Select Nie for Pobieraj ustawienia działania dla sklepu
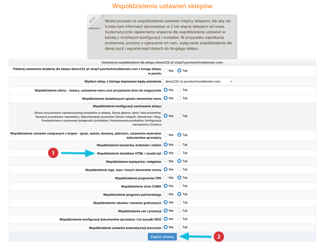 [166, 70]
